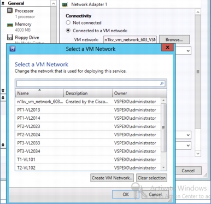Click Cancel in Select a VM Network dialog
This screenshot has height=204, width=211.
(155, 194)
